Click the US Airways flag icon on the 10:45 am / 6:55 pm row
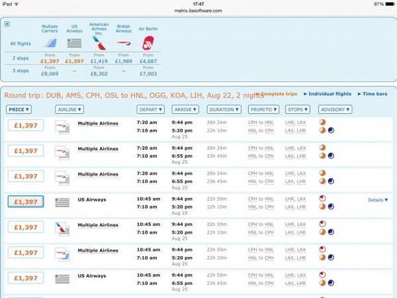397x298 pixels. click(x=62, y=279)
